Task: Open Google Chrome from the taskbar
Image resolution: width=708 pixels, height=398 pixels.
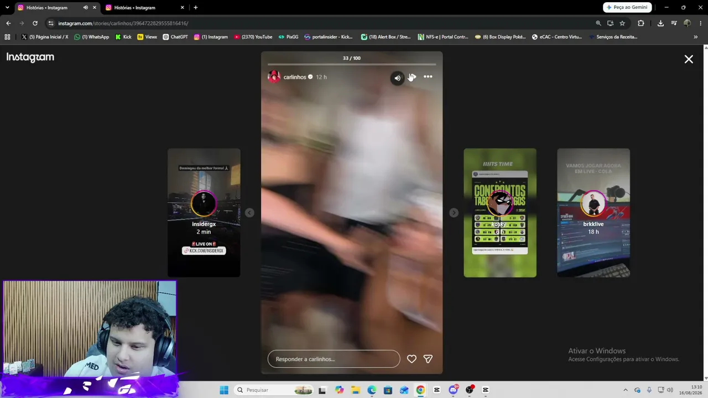Action: 420,390
